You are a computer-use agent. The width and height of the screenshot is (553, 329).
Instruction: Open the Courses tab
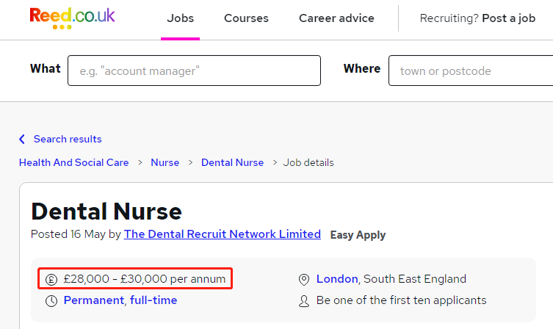[x=246, y=18]
